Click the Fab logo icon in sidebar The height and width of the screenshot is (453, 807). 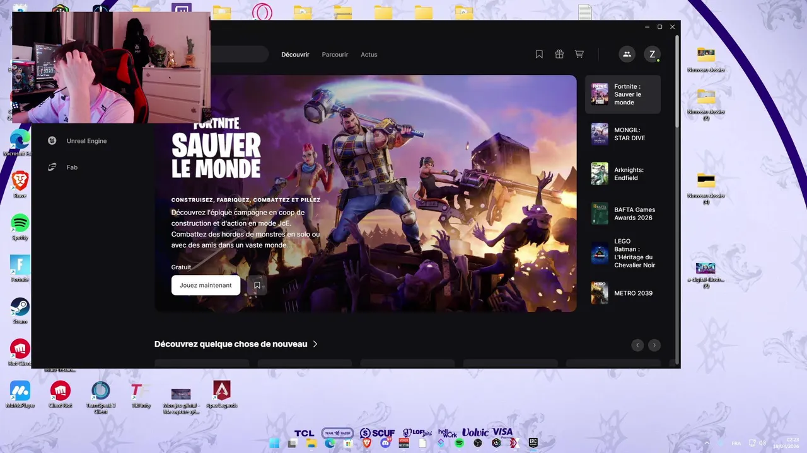pyautogui.click(x=52, y=167)
